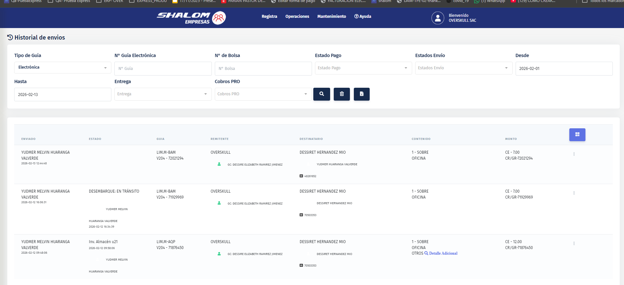Open the Cobros PRO dropdown
The image size is (624, 285).
263,94
